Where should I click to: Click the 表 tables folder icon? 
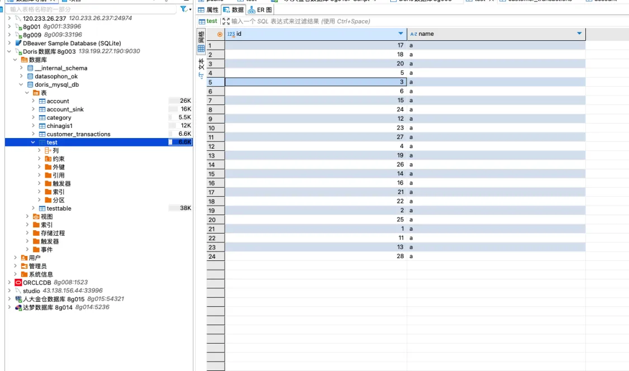pos(36,93)
